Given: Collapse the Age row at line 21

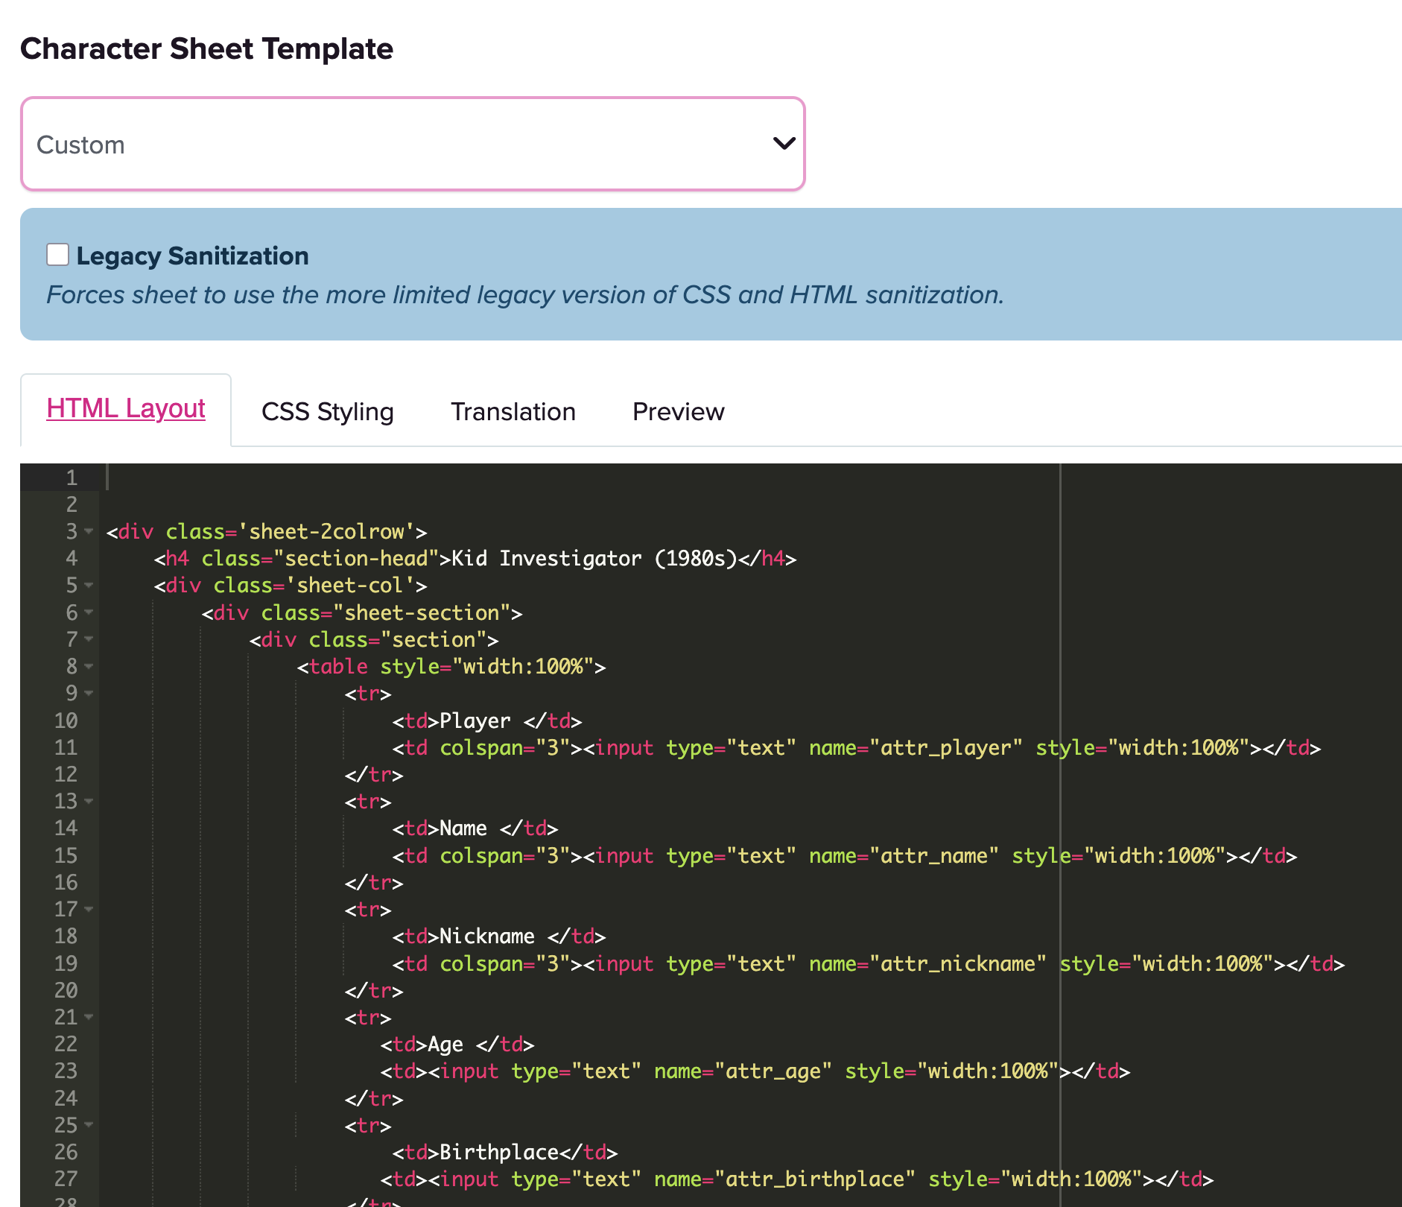Looking at the screenshot, I should pos(89,1017).
